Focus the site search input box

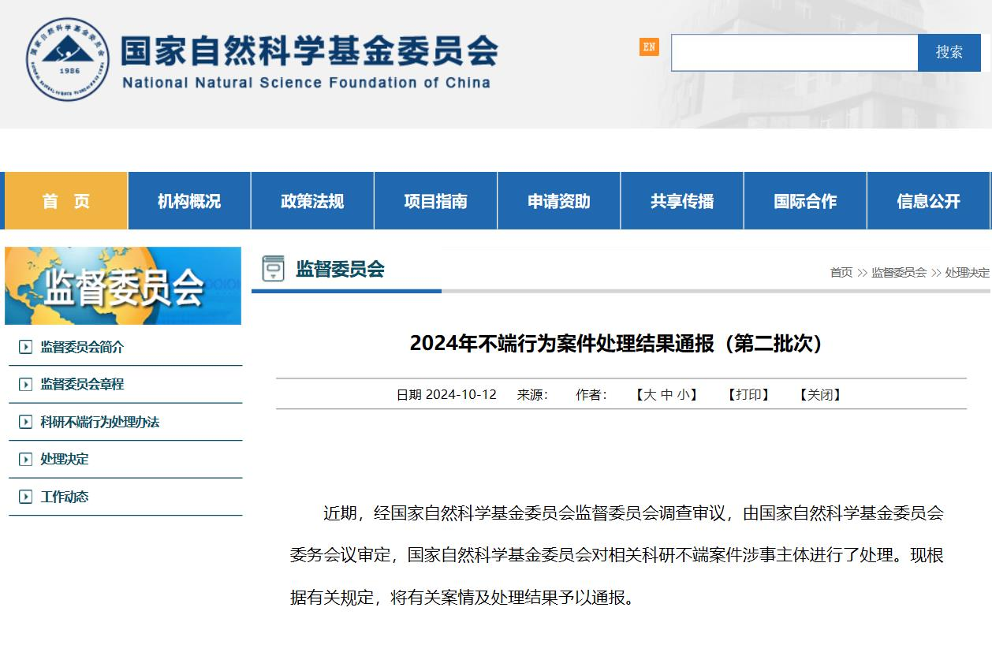pos(795,53)
